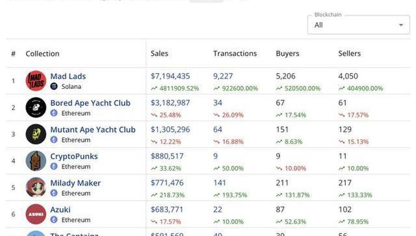Click the CryptoPunks avatar icon
This screenshot has width=416, height=236.
pos(36,161)
